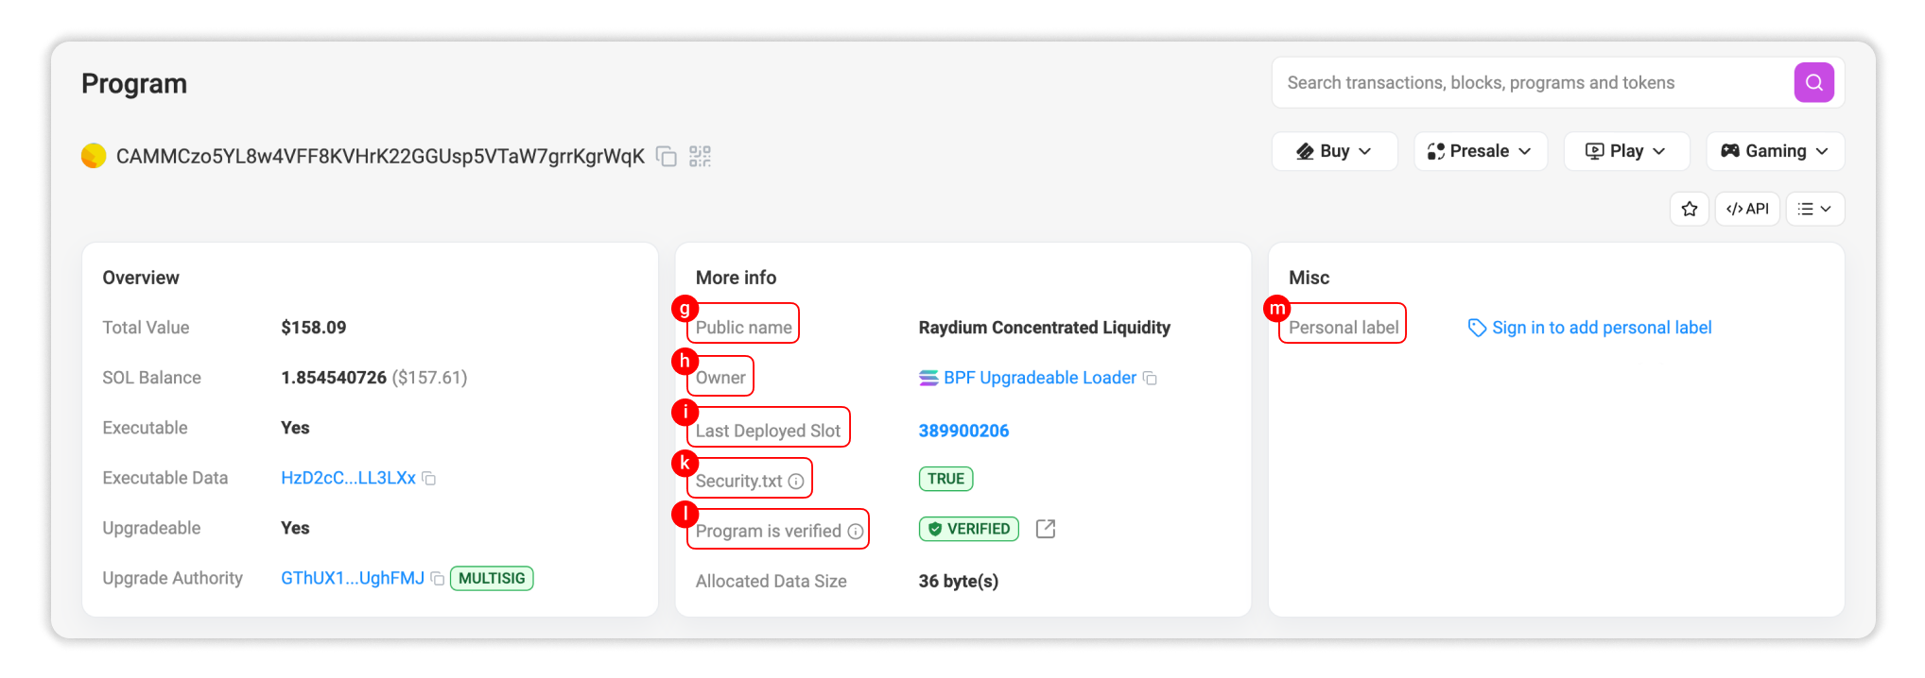The width and height of the screenshot is (1925, 678).
Task: Open last deployed slot 389900206
Action: 963,431
